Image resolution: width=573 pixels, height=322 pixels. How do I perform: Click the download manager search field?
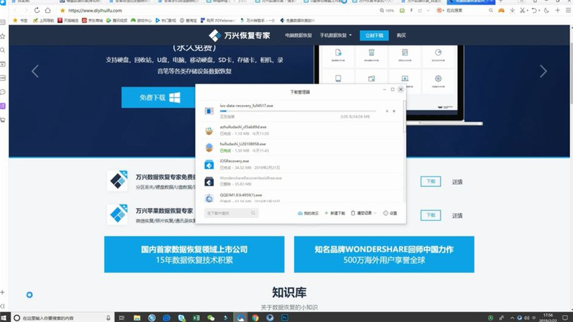click(231, 213)
